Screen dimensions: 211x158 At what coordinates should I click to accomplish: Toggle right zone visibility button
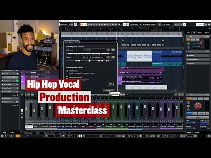(x=203, y=25)
